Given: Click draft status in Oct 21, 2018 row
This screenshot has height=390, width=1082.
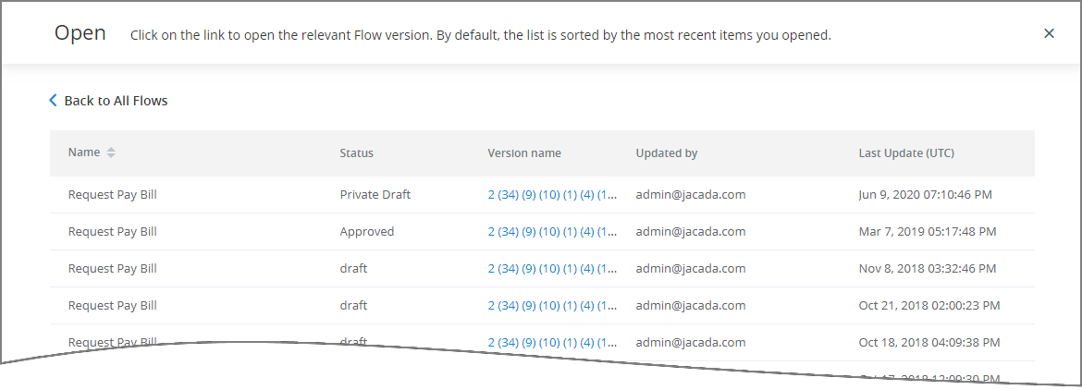Looking at the screenshot, I should point(353,305).
